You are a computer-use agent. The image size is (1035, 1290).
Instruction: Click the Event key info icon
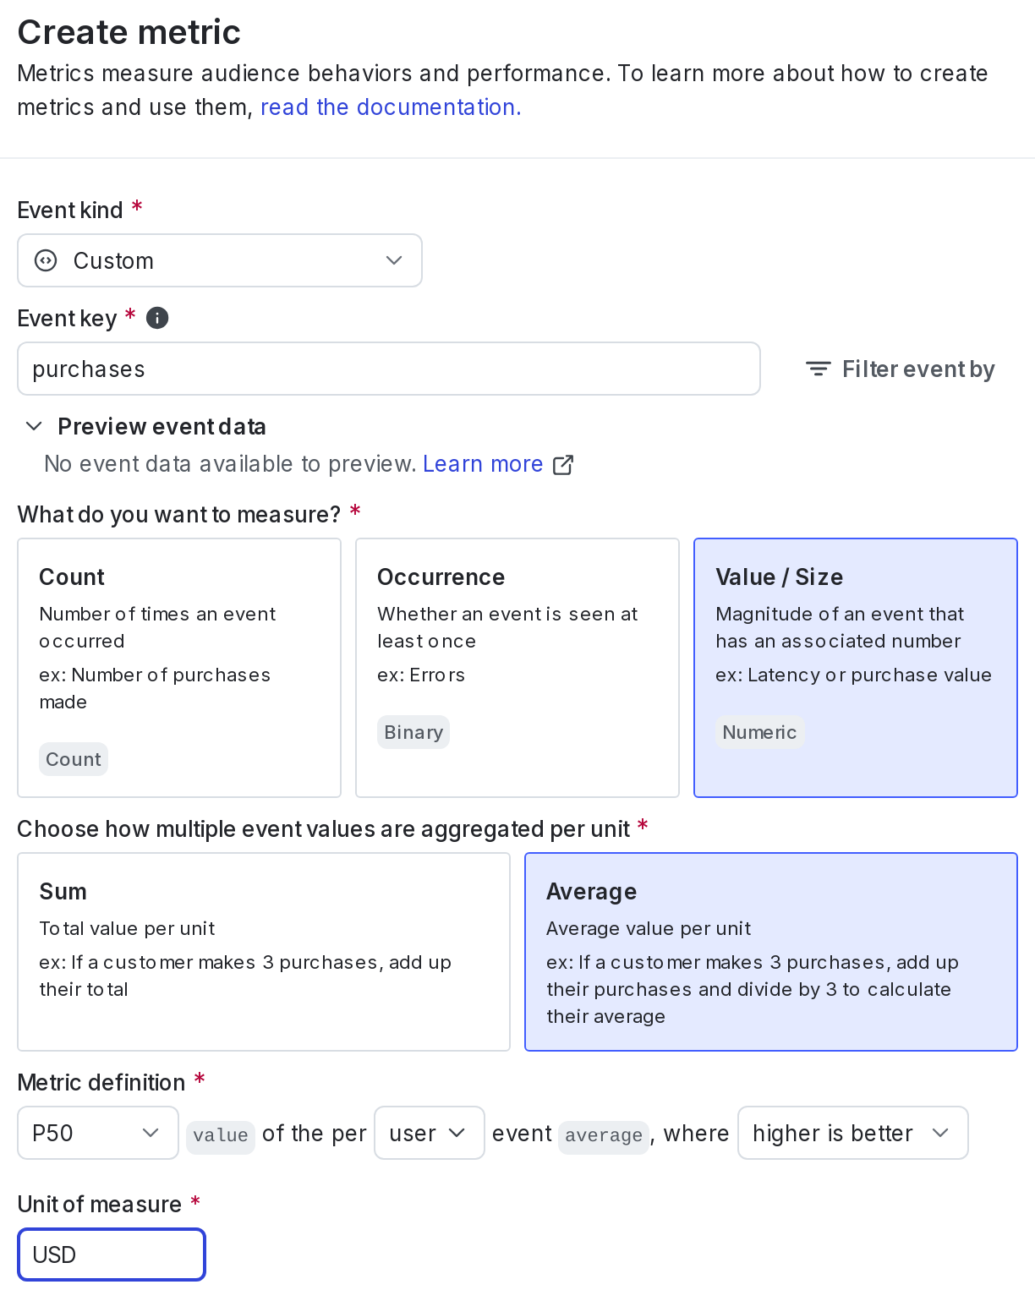pos(156,318)
